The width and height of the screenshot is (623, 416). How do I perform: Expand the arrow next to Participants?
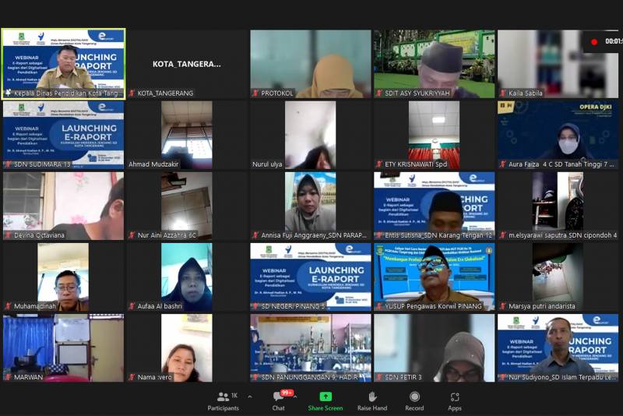tap(249, 397)
